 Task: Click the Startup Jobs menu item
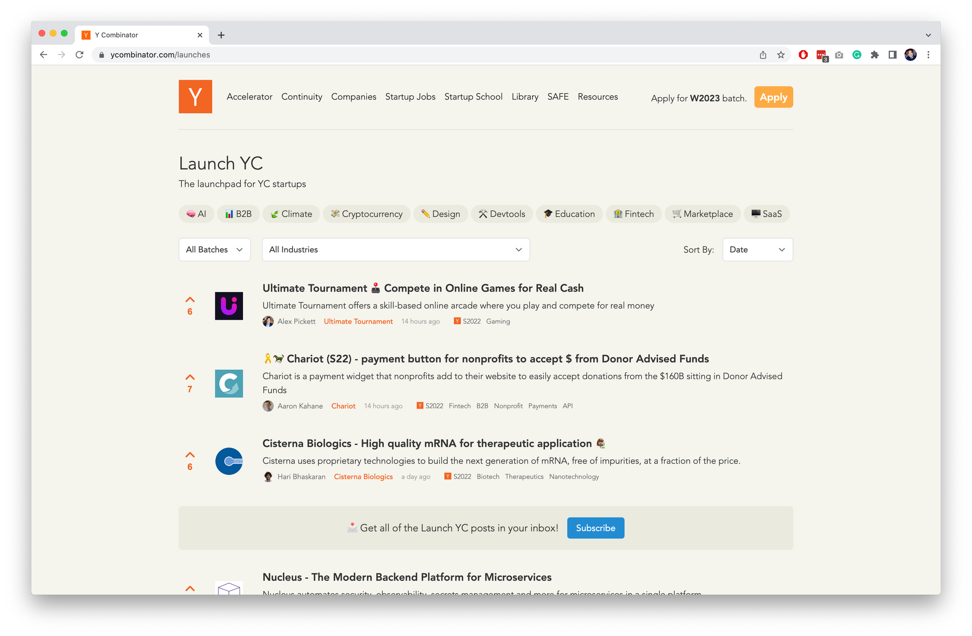(410, 96)
